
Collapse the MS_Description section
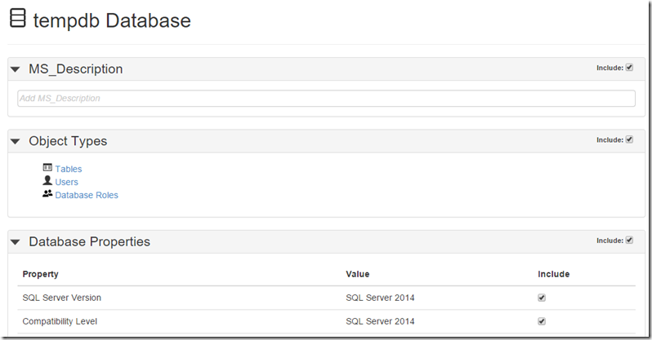tap(16, 69)
